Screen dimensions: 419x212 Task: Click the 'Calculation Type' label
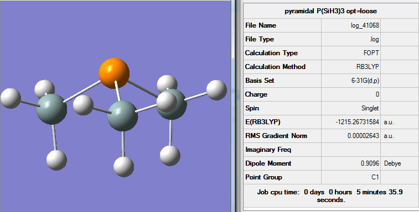271,53
